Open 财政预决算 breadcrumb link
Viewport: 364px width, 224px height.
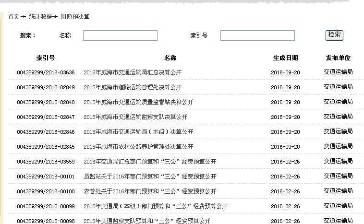[x=75, y=17]
